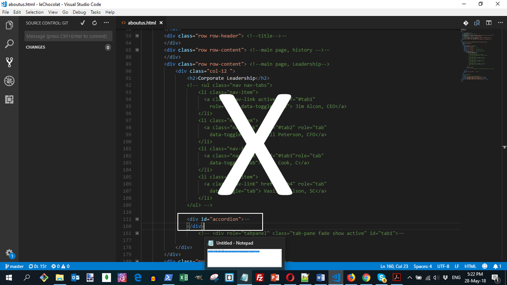Screen dimensions: 507x285
Task: Synchronize changes from status bar
Action: pyautogui.click(x=38, y=266)
